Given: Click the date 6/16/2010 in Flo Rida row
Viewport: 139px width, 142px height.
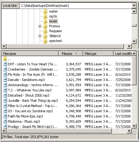Looking at the screenshot, I should pos(123,75).
